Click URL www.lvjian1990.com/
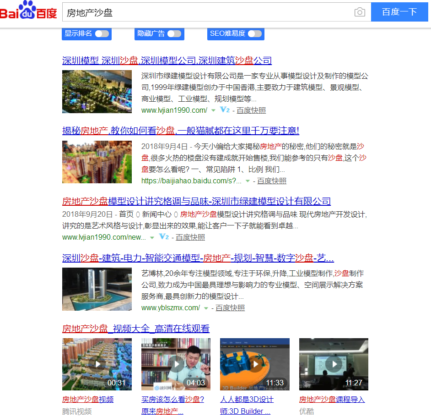431x417 pixels. 174,110
